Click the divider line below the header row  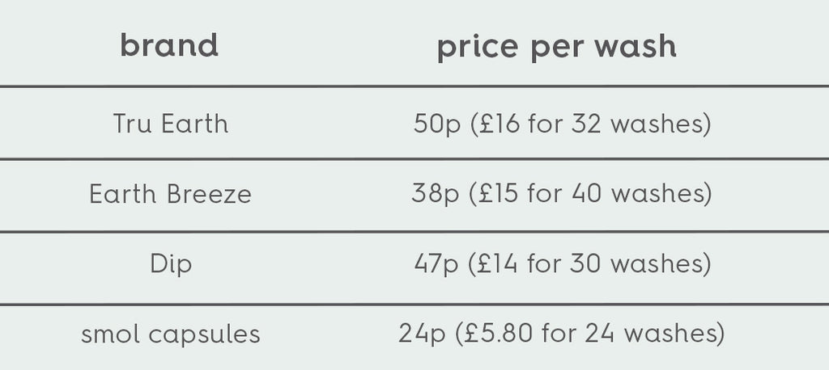point(414,86)
